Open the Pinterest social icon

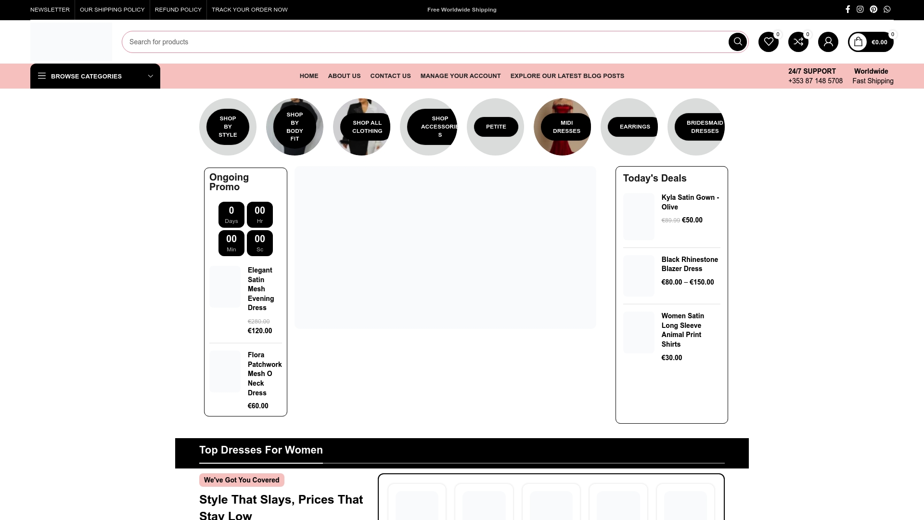873,9
